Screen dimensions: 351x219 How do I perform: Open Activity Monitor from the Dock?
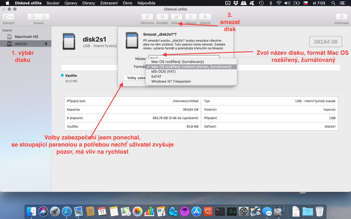coord(232,211)
